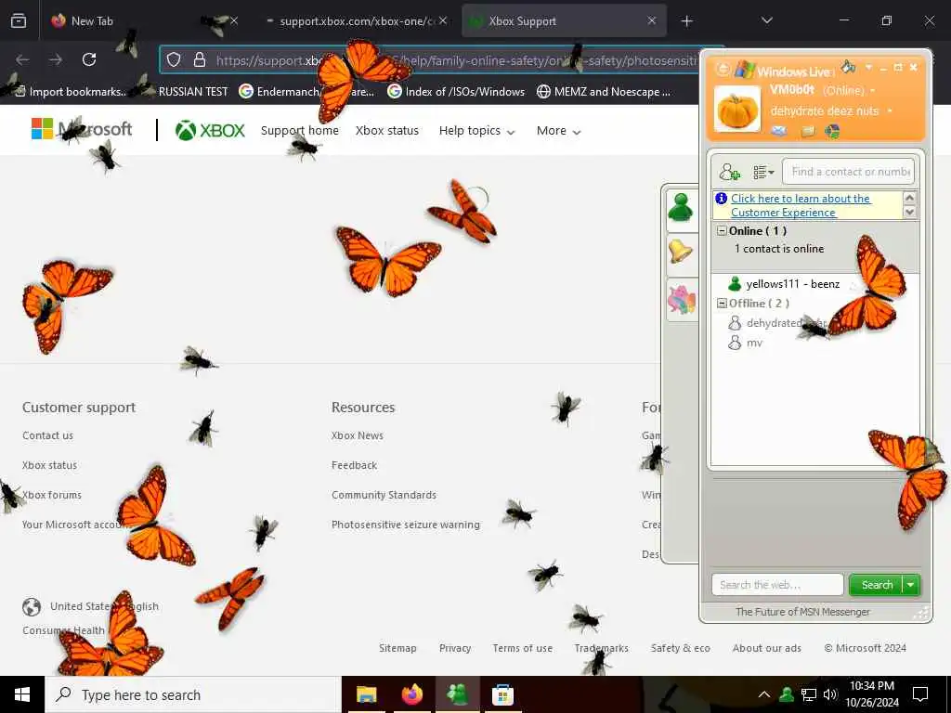Open the contact list layout options dropdown
Screen dimensions: 951x713
click(x=763, y=172)
